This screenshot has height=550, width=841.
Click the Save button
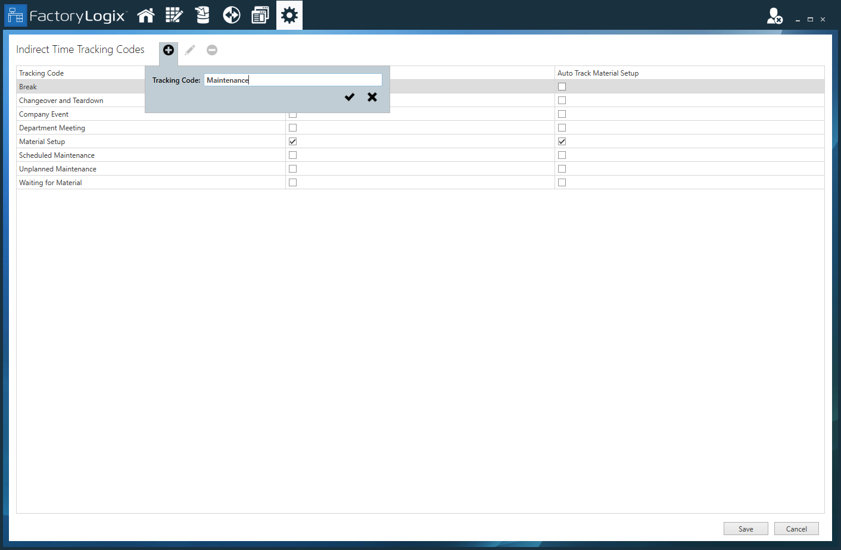[745, 529]
